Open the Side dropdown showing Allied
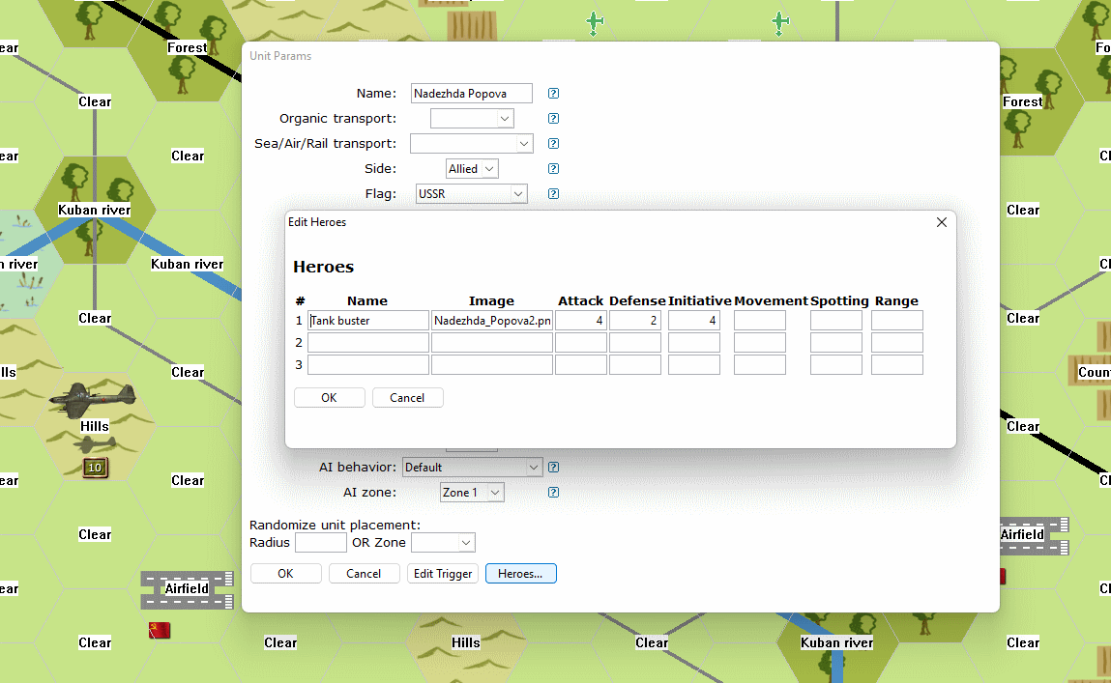Image resolution: width=1111 pixels, height=683 pixels. click(x=472, y=169)
